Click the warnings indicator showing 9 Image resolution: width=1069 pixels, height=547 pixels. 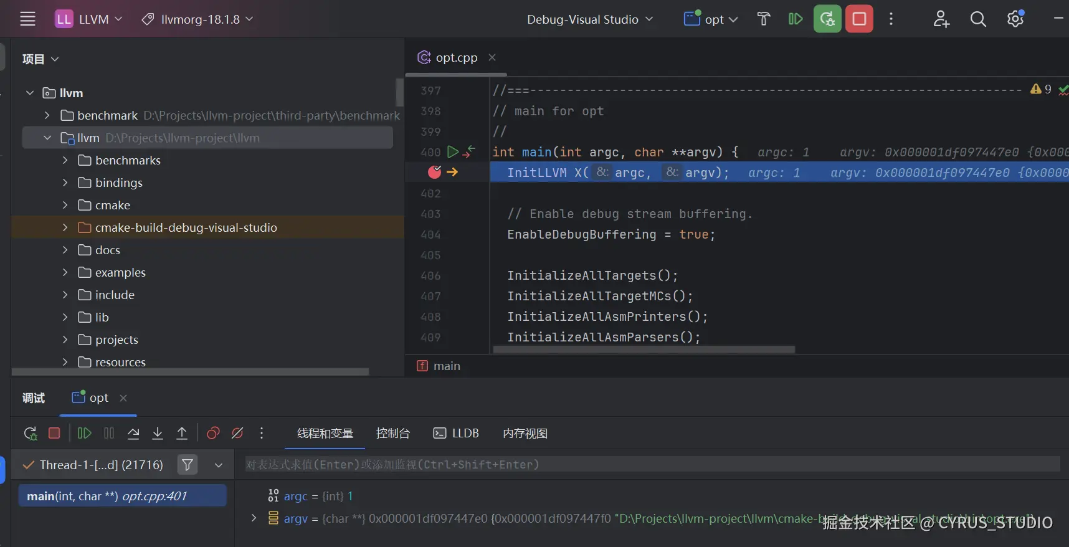[1041, 89]
